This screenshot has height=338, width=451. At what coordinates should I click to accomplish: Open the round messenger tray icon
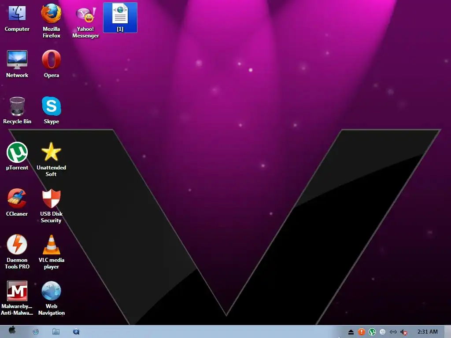tap(383, 332)
